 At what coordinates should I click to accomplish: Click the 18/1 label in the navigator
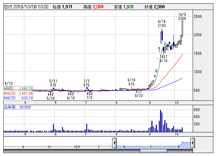[77, 146]
